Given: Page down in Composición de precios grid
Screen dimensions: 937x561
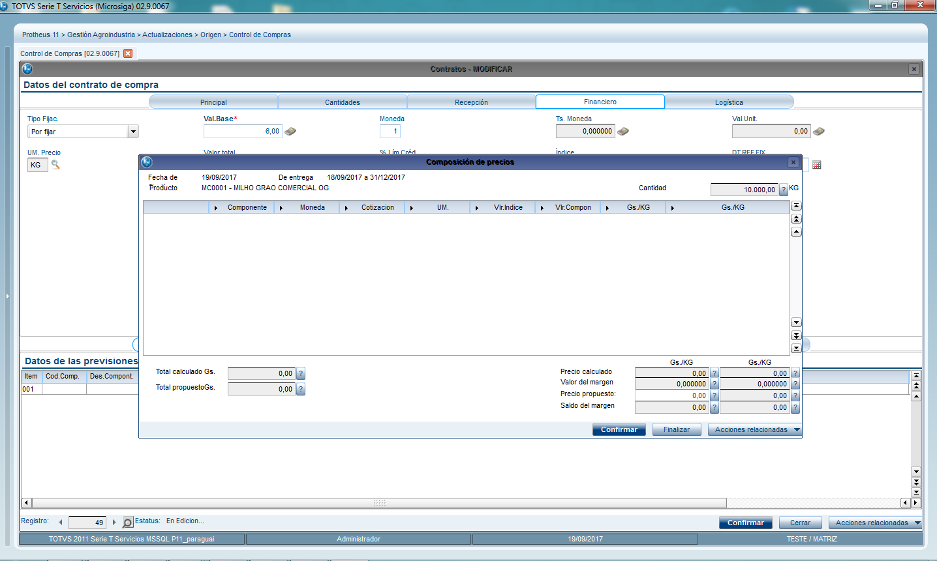Looking at the screenshot, I should pos(796,335).
